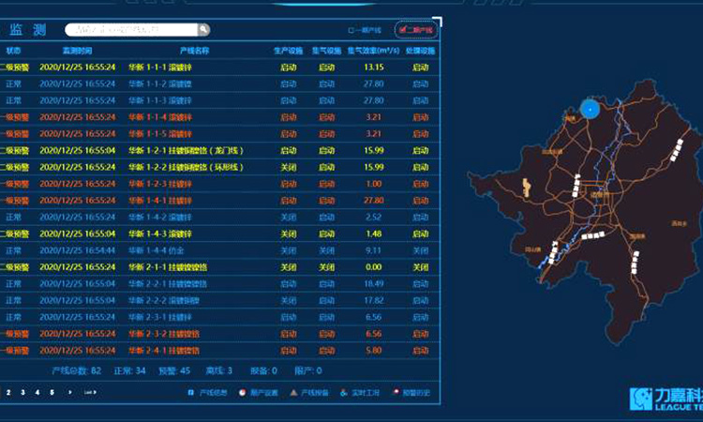This screenshot has width=703, height=422.
Task: Click the 产线报警 warning triangle icon
Action: tap(294, 391)
